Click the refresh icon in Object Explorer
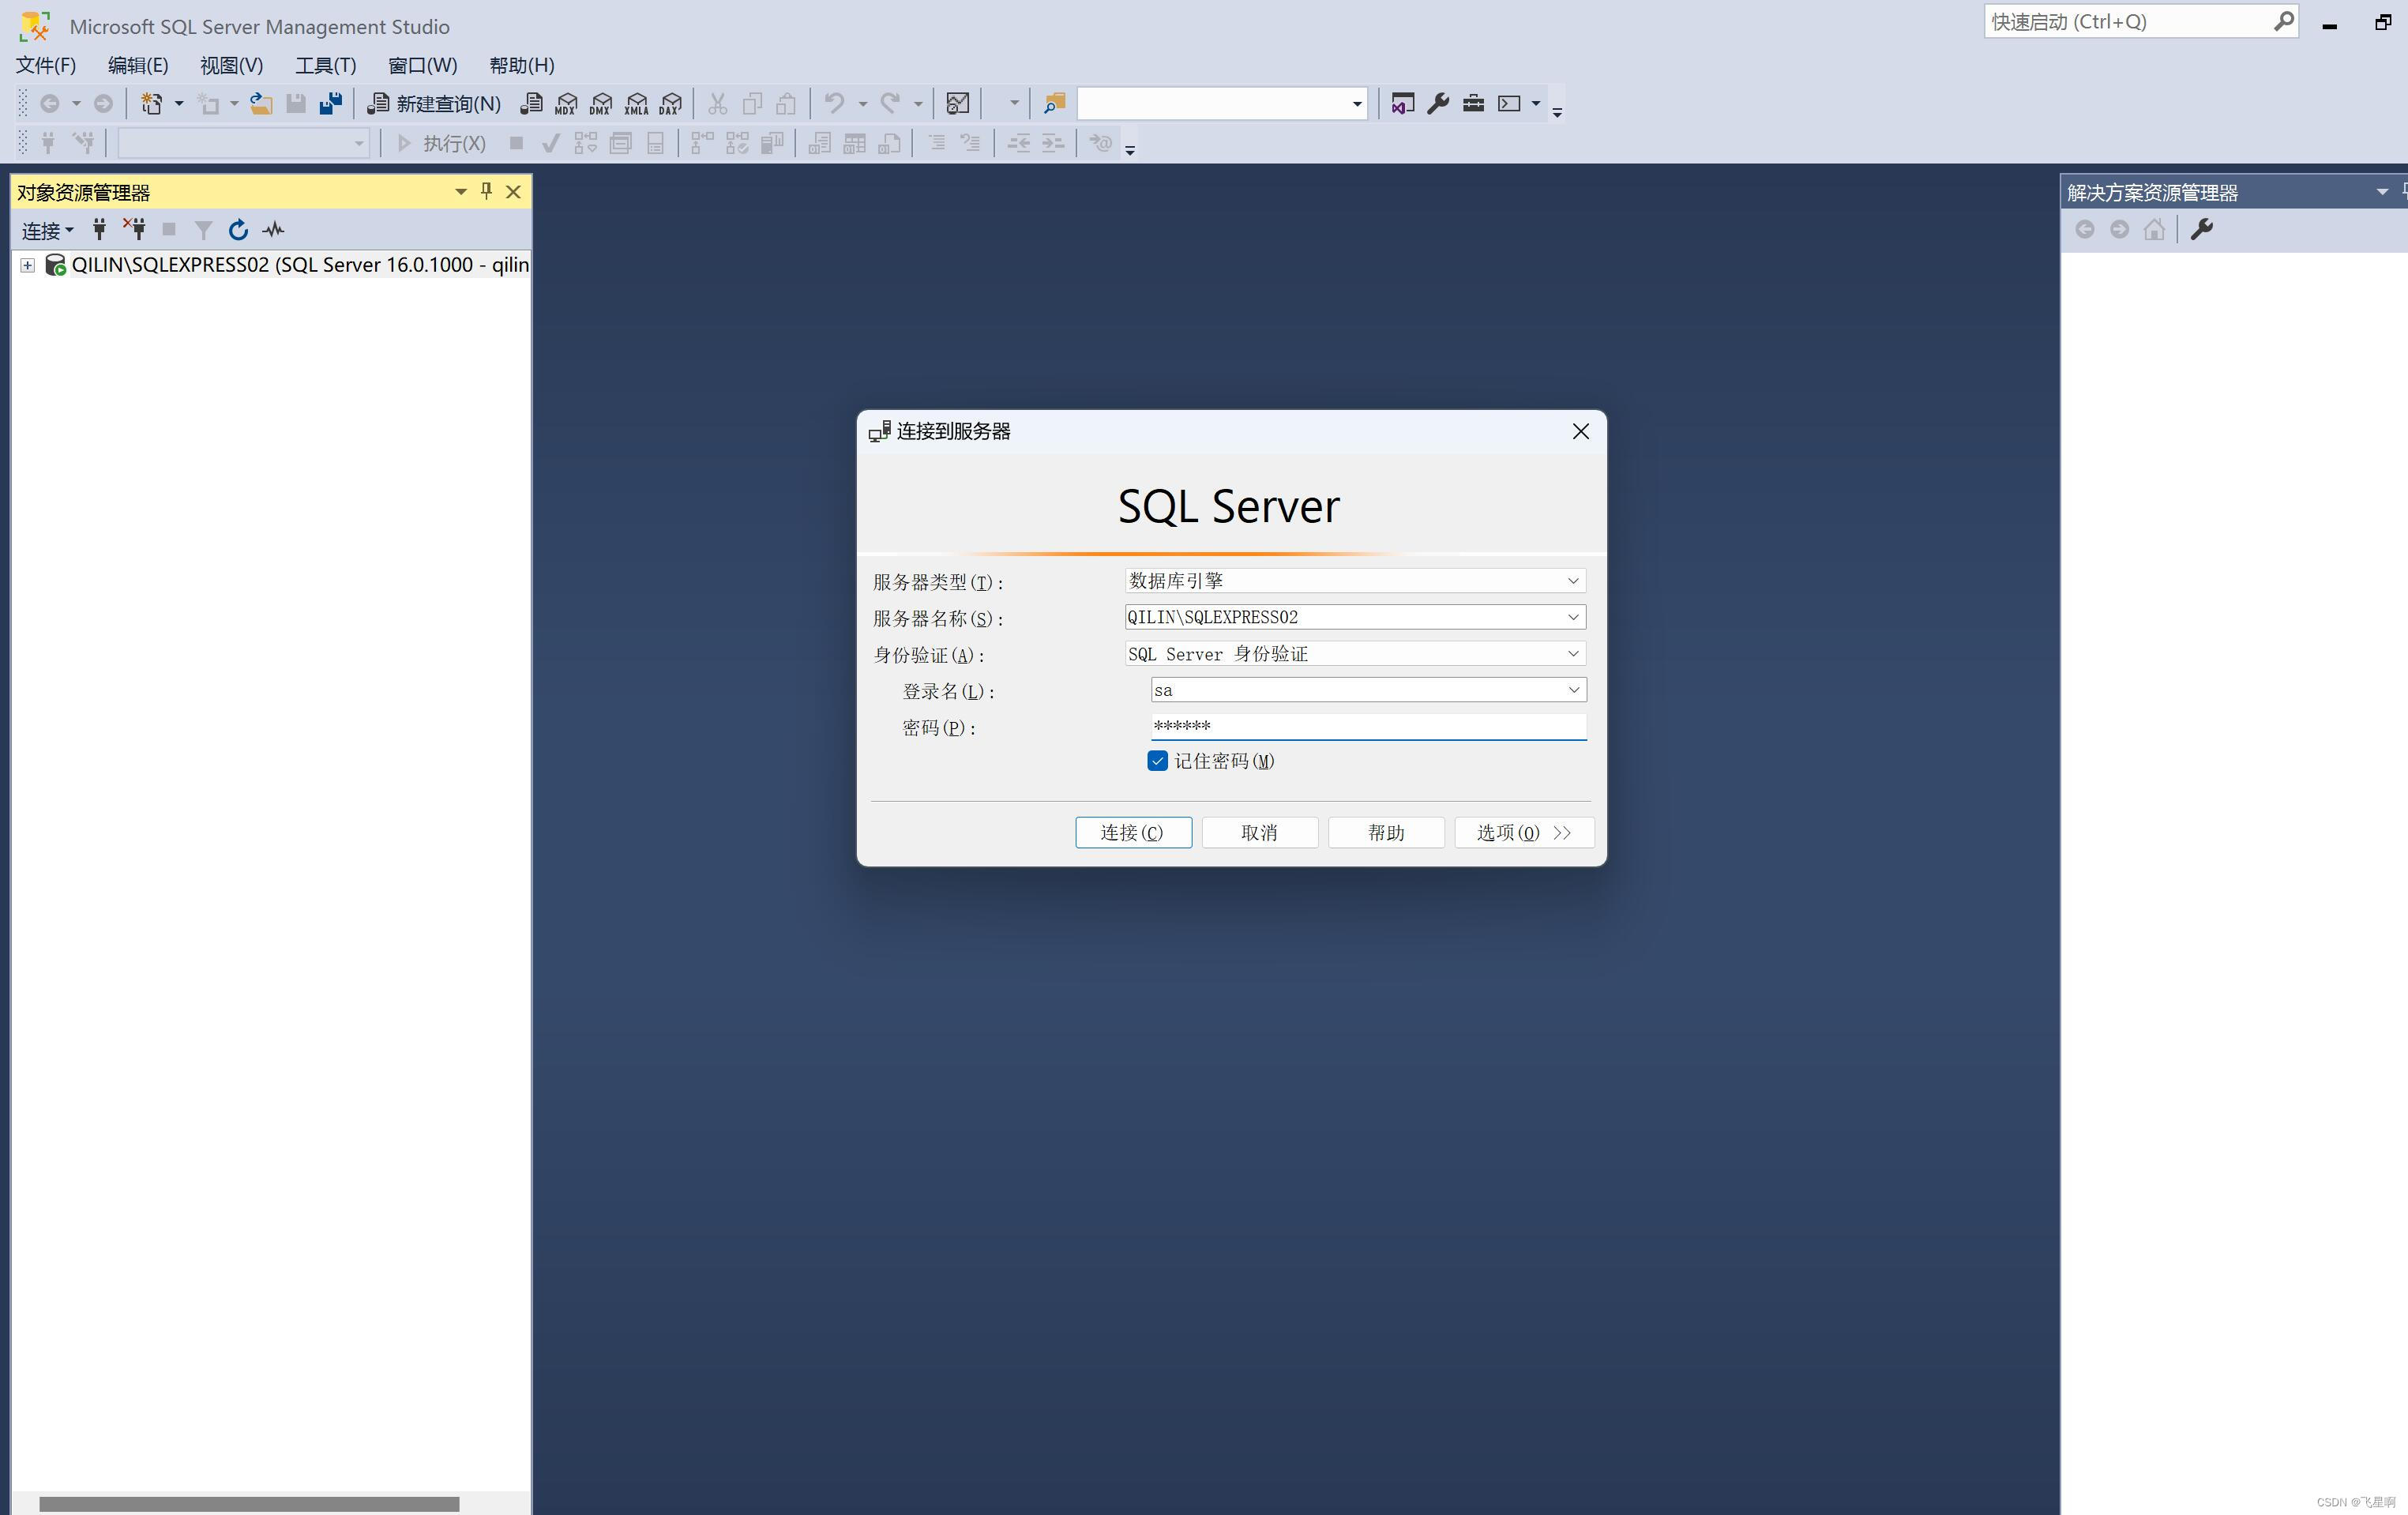The image size is (2408, 1515). pos(238,230)
